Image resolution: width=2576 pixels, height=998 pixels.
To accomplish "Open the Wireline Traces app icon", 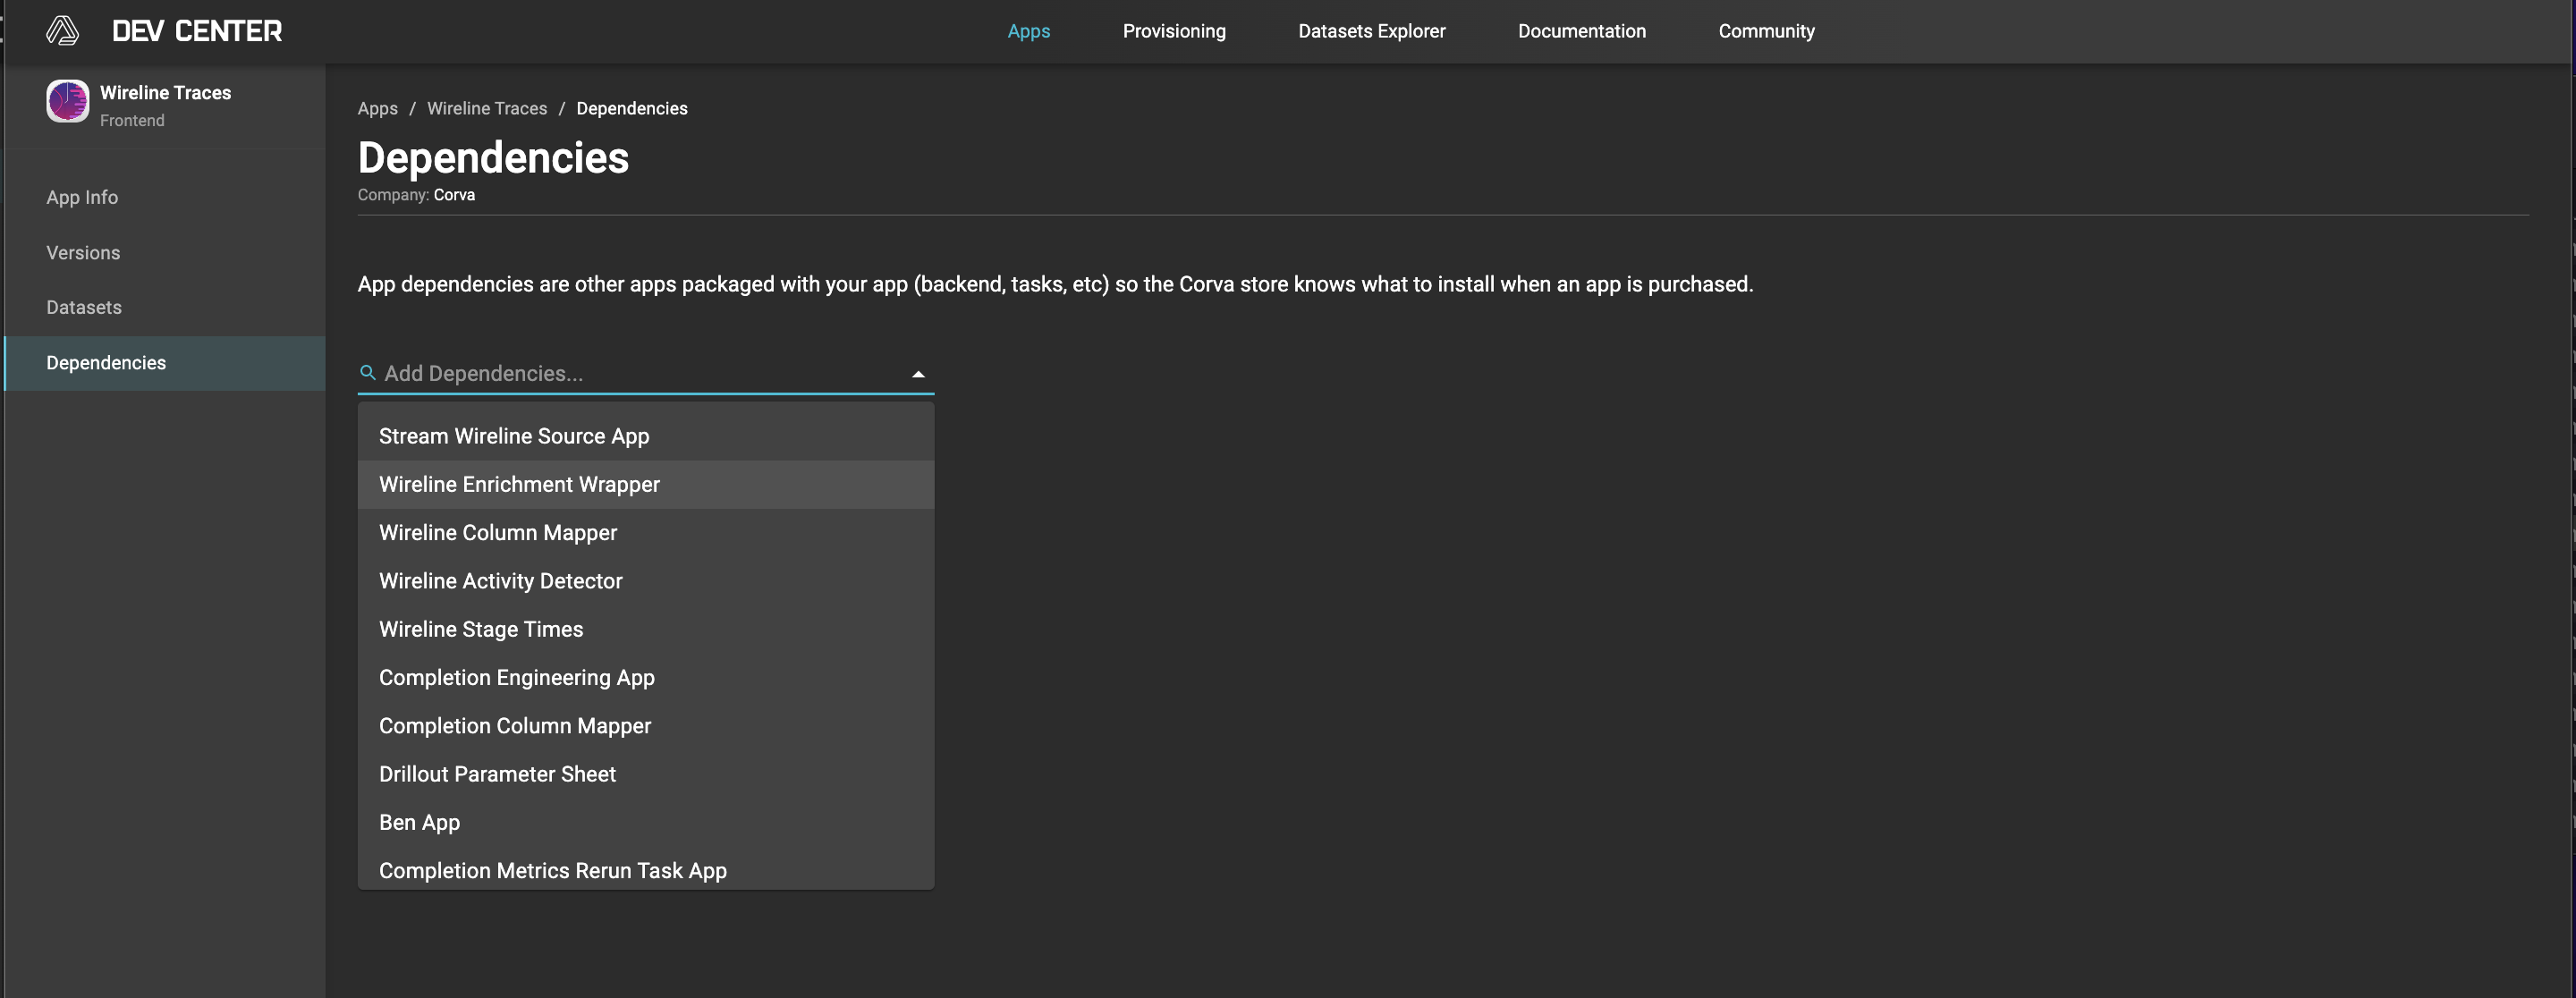I will click(x=68, y=102).
